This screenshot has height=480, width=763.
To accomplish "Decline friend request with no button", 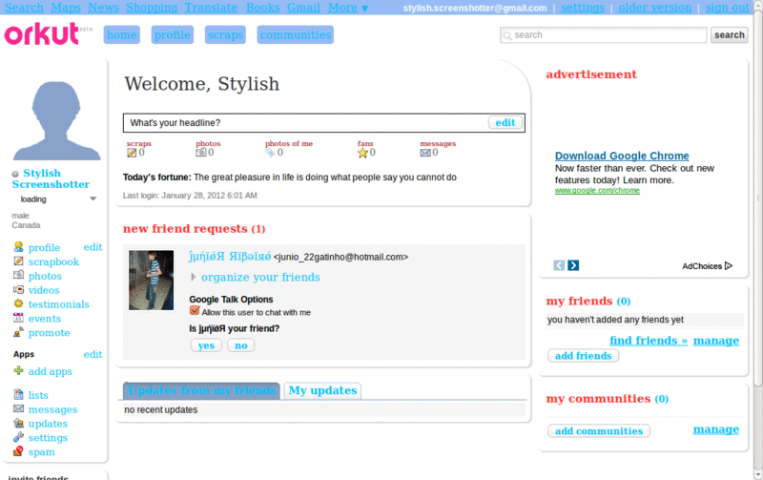I will pos(241,345).
